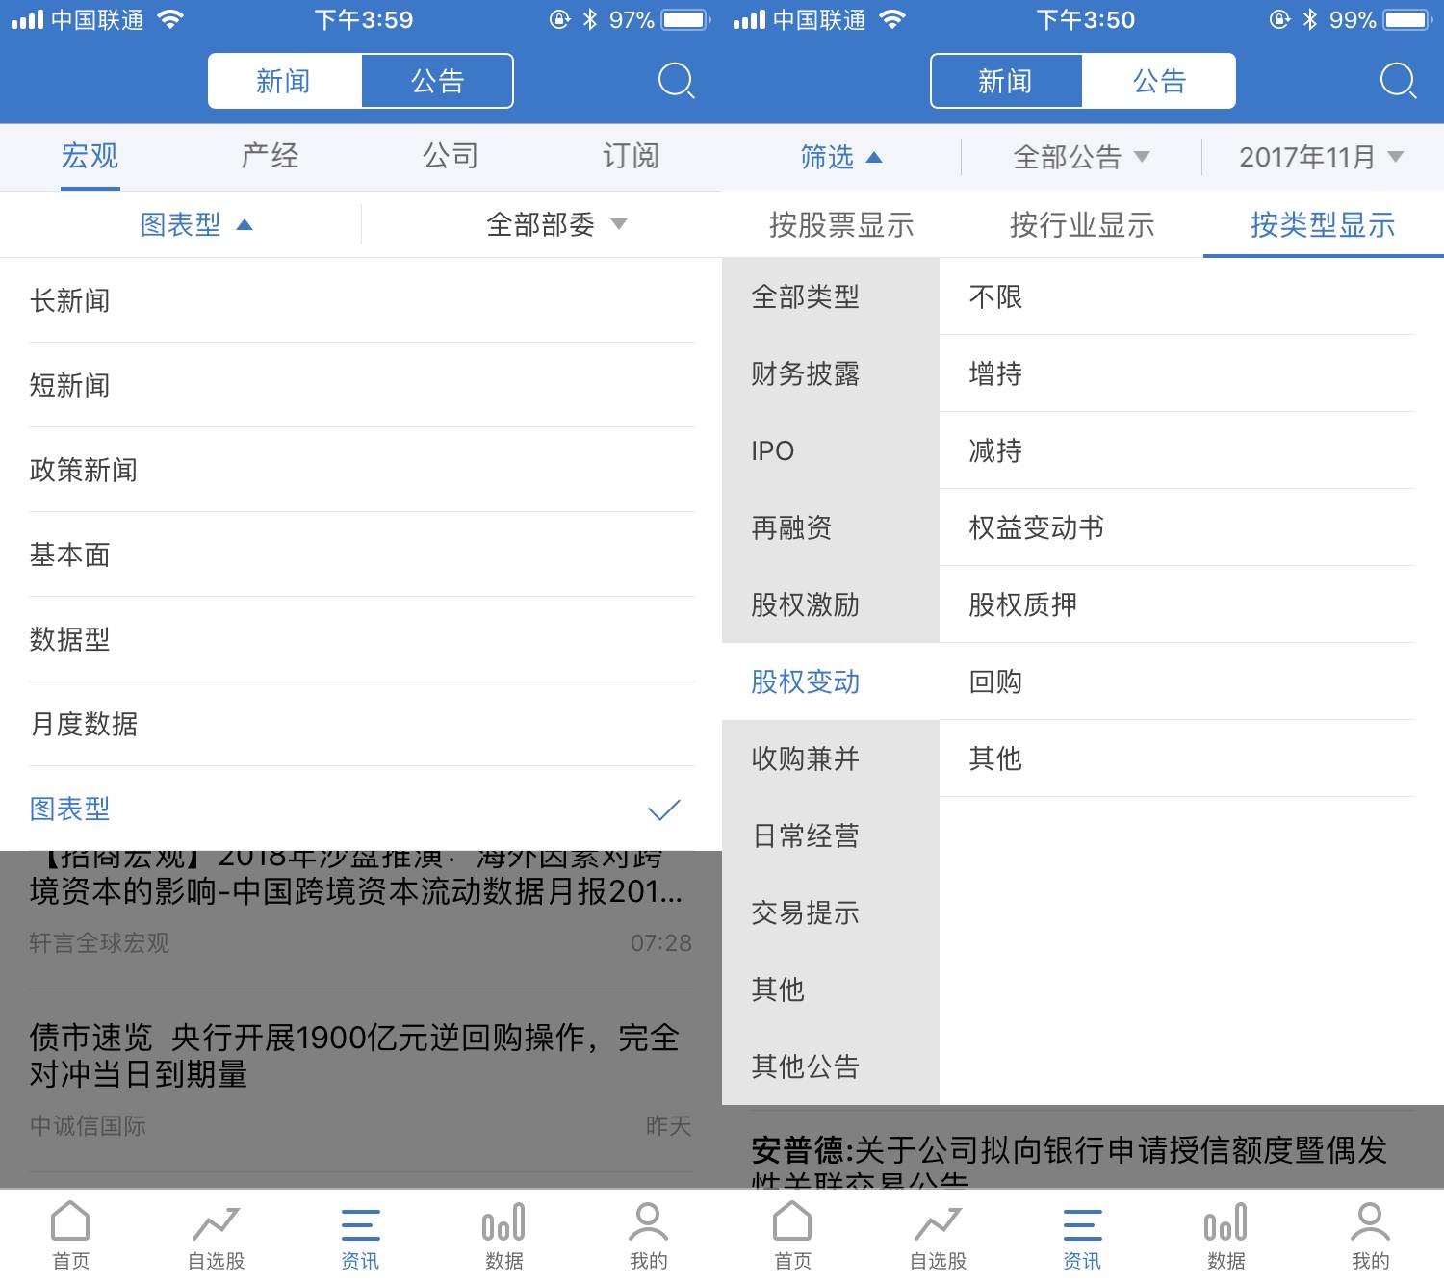
Task: Choose 数据型 option
Action: point(361,639)
